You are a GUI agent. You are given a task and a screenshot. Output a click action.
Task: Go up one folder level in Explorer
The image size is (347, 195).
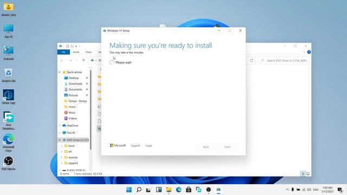tap(83, 60)
